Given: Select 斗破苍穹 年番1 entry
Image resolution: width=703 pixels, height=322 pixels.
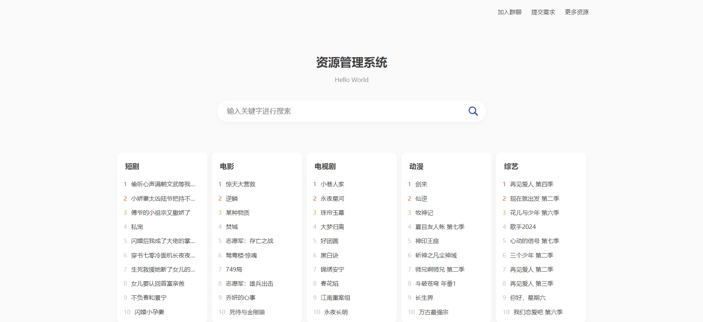Looking at the screenshot, I should point(435,283).
